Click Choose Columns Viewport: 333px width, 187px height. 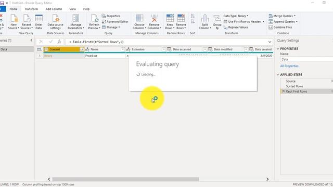click(x=139, y=22)
